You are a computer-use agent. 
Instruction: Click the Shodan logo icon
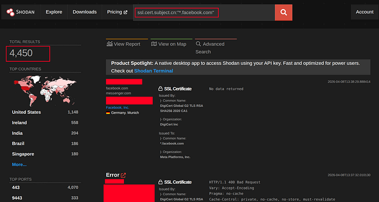point(10,12)
